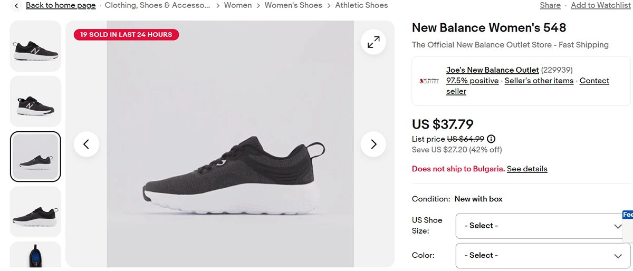Select the second angled shoe thumbnail

tap(35, 101)
